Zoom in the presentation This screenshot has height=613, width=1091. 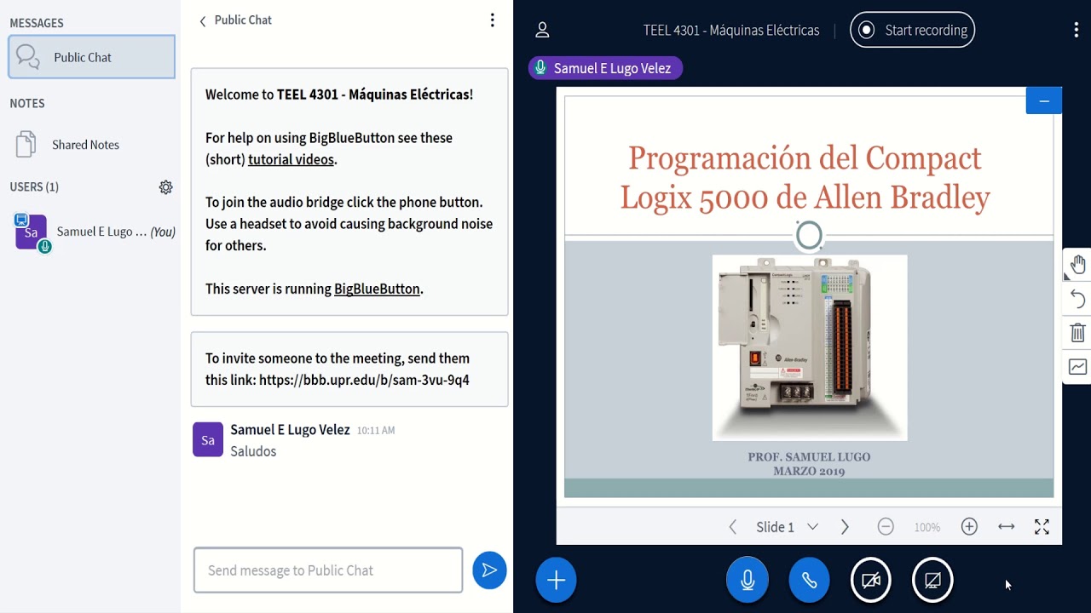click(969, 527)
